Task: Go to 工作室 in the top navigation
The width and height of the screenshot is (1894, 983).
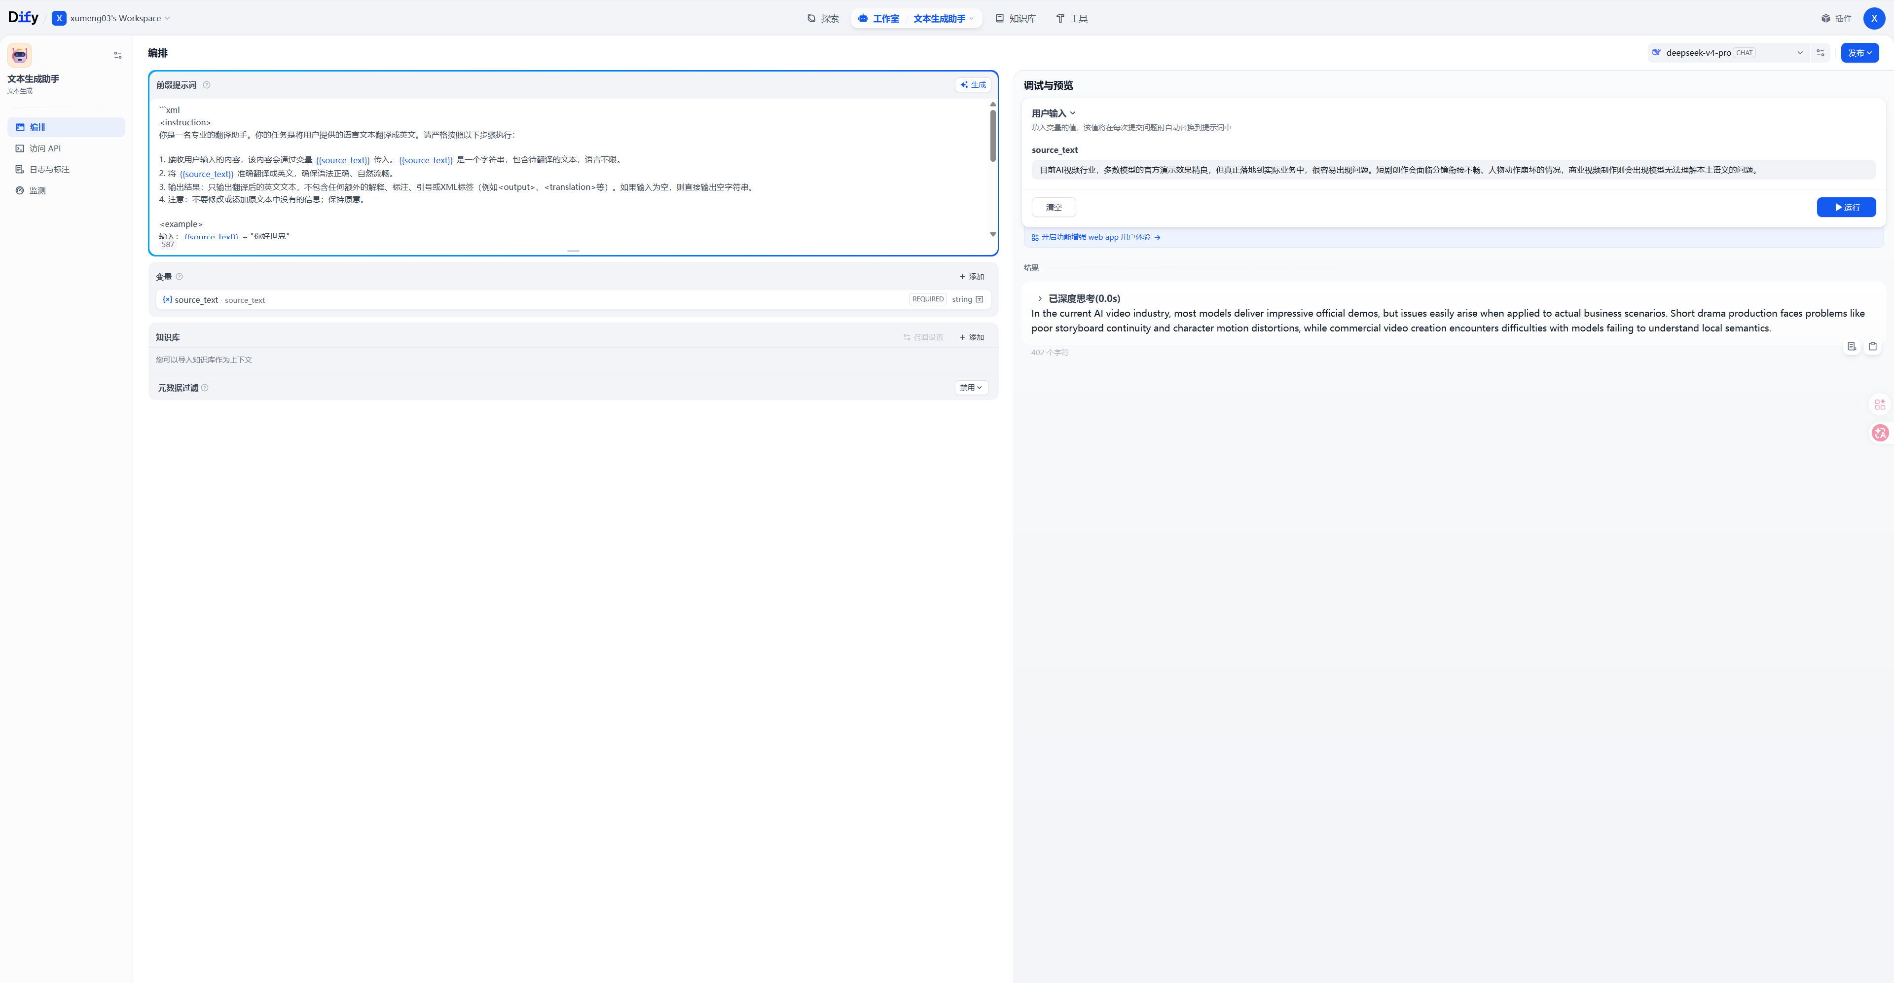Action: [x=878, y=18]
